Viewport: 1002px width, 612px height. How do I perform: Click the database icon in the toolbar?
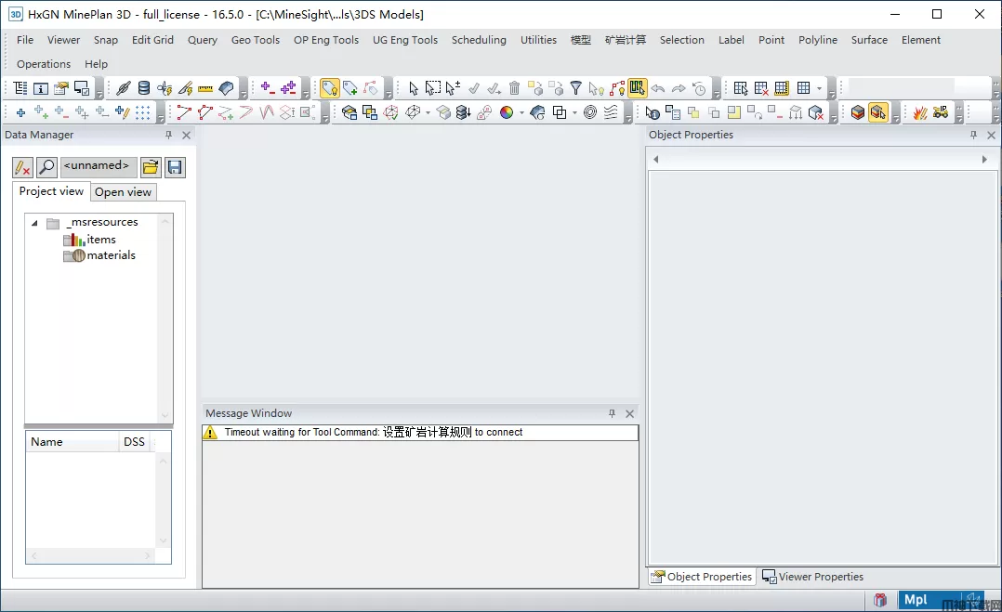point(144,88)
